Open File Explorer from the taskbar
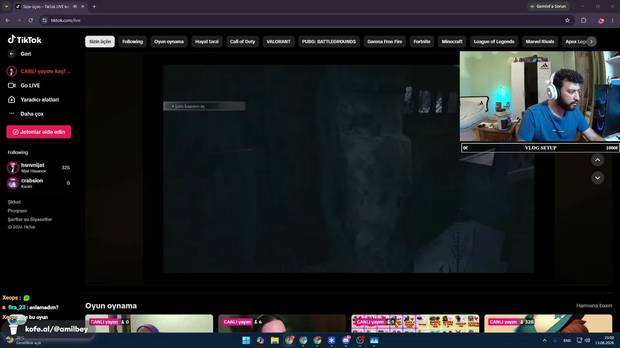This screenshot has height=348, width=620. 275,340
